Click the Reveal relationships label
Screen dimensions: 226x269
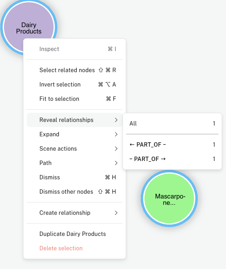66,120
